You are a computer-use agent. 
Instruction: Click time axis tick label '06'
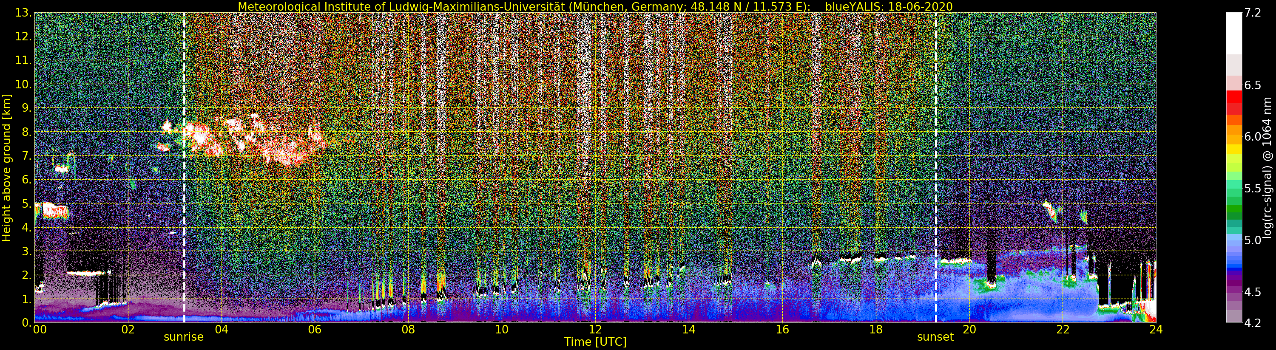tap(315, 329)
